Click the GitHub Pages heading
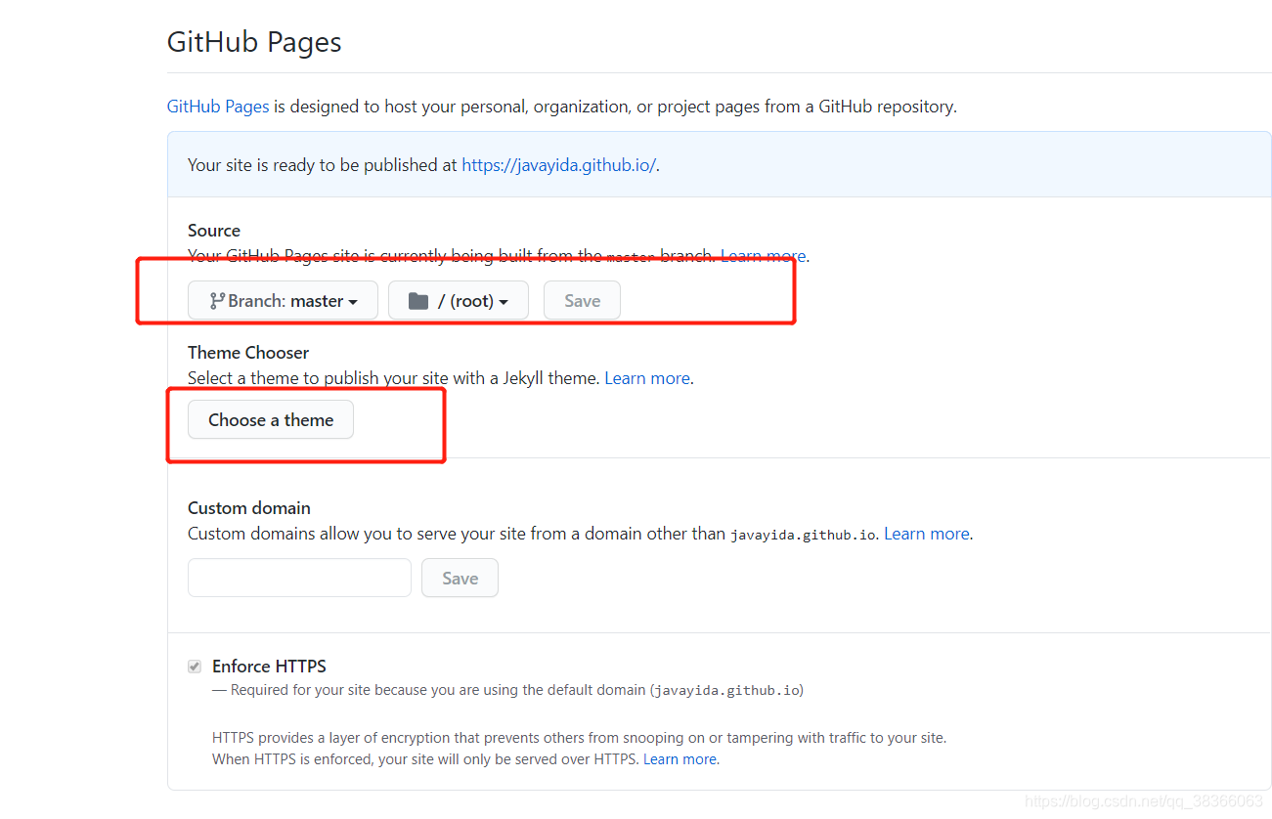Viewport: 1272px width, 819px height. tap(254, 43)
